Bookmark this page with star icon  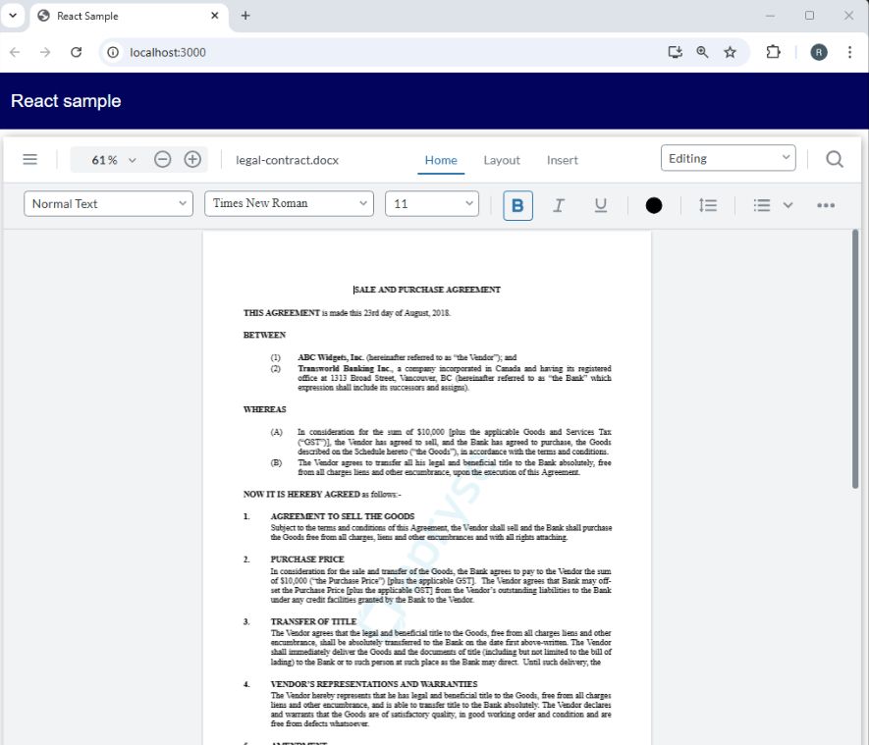tap(730, 52)
